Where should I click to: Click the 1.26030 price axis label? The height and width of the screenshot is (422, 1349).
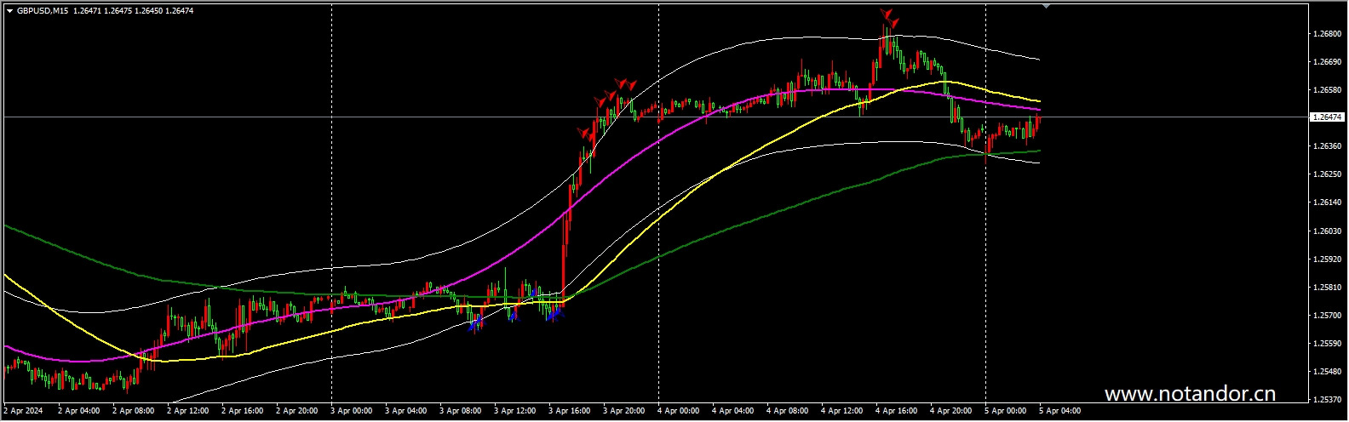pos(1328,231)
